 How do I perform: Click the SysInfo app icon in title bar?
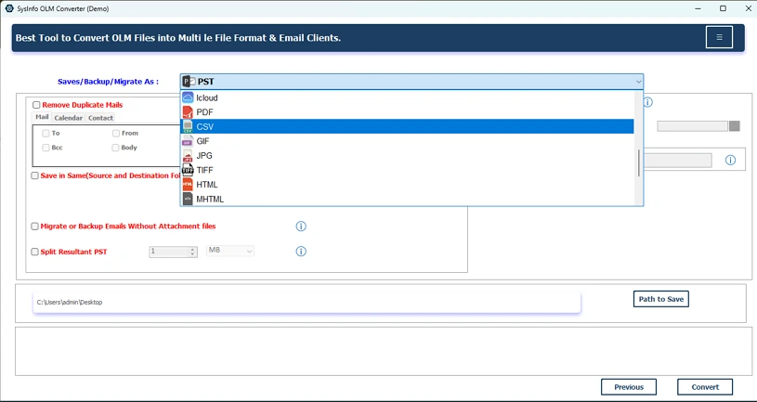pos(8,8)
